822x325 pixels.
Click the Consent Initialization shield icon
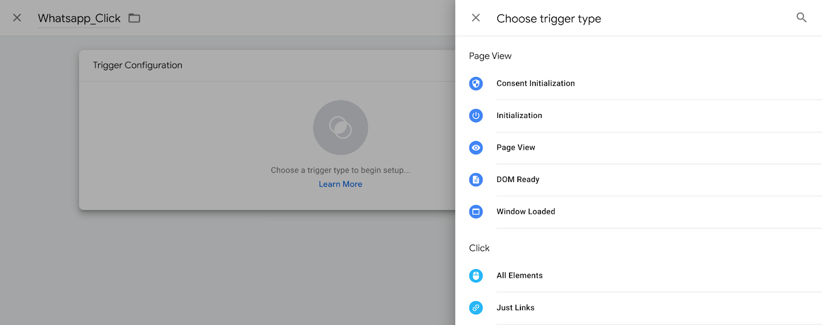[476, 84]
